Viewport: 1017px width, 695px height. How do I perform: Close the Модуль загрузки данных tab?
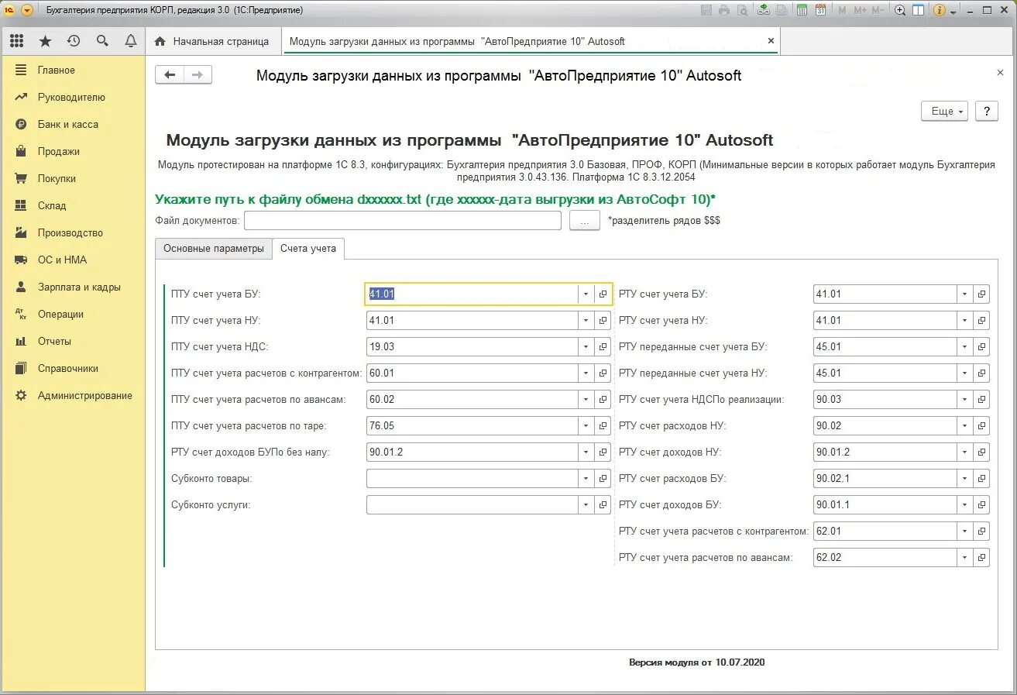point(771,41)
